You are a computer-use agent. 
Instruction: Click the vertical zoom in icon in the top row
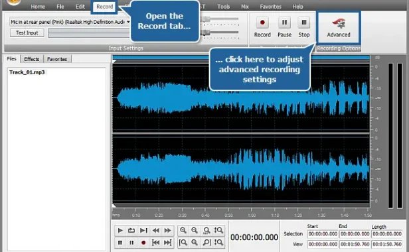(x=218, y=230)
